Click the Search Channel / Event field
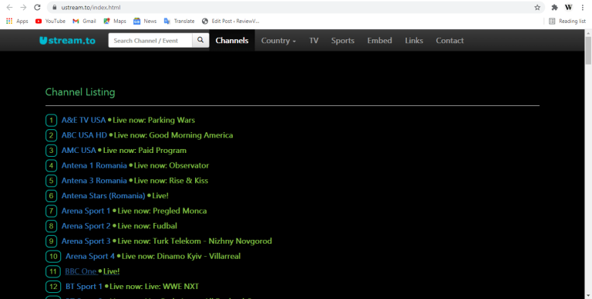Image resolution: width=592 pixels, height=299 pixels. point(150,40)
